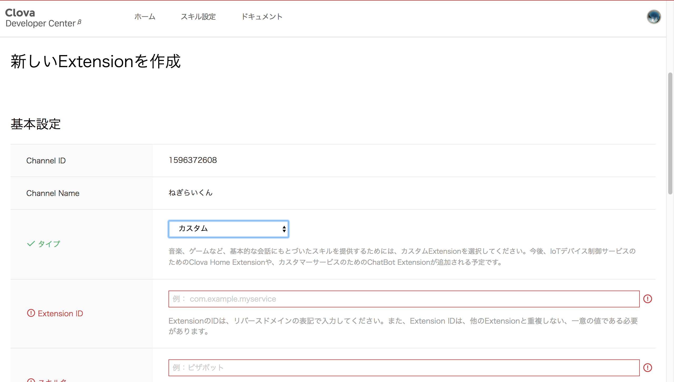Open ドキュメント from the top navigation
Screen dimensions: 674x382
point(262,17)
